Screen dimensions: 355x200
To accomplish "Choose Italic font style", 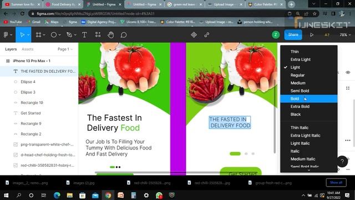I will (x=309, y=151).
